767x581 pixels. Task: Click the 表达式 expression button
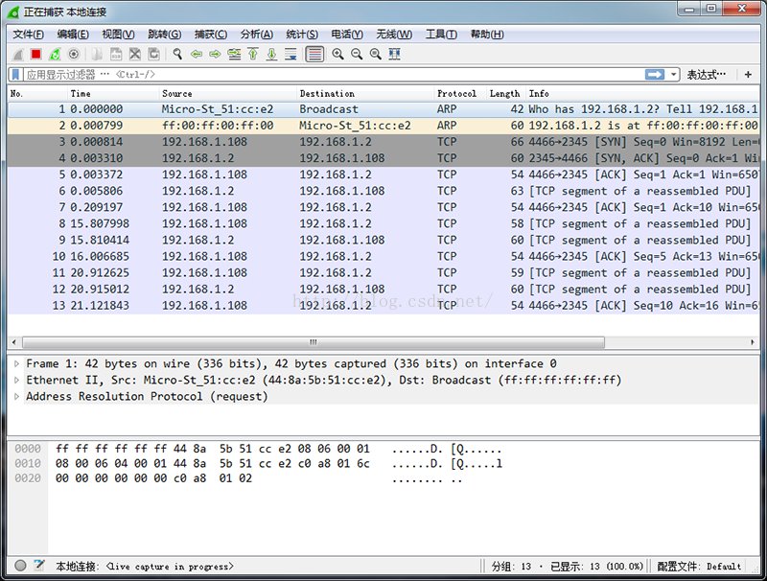[706, 75]
